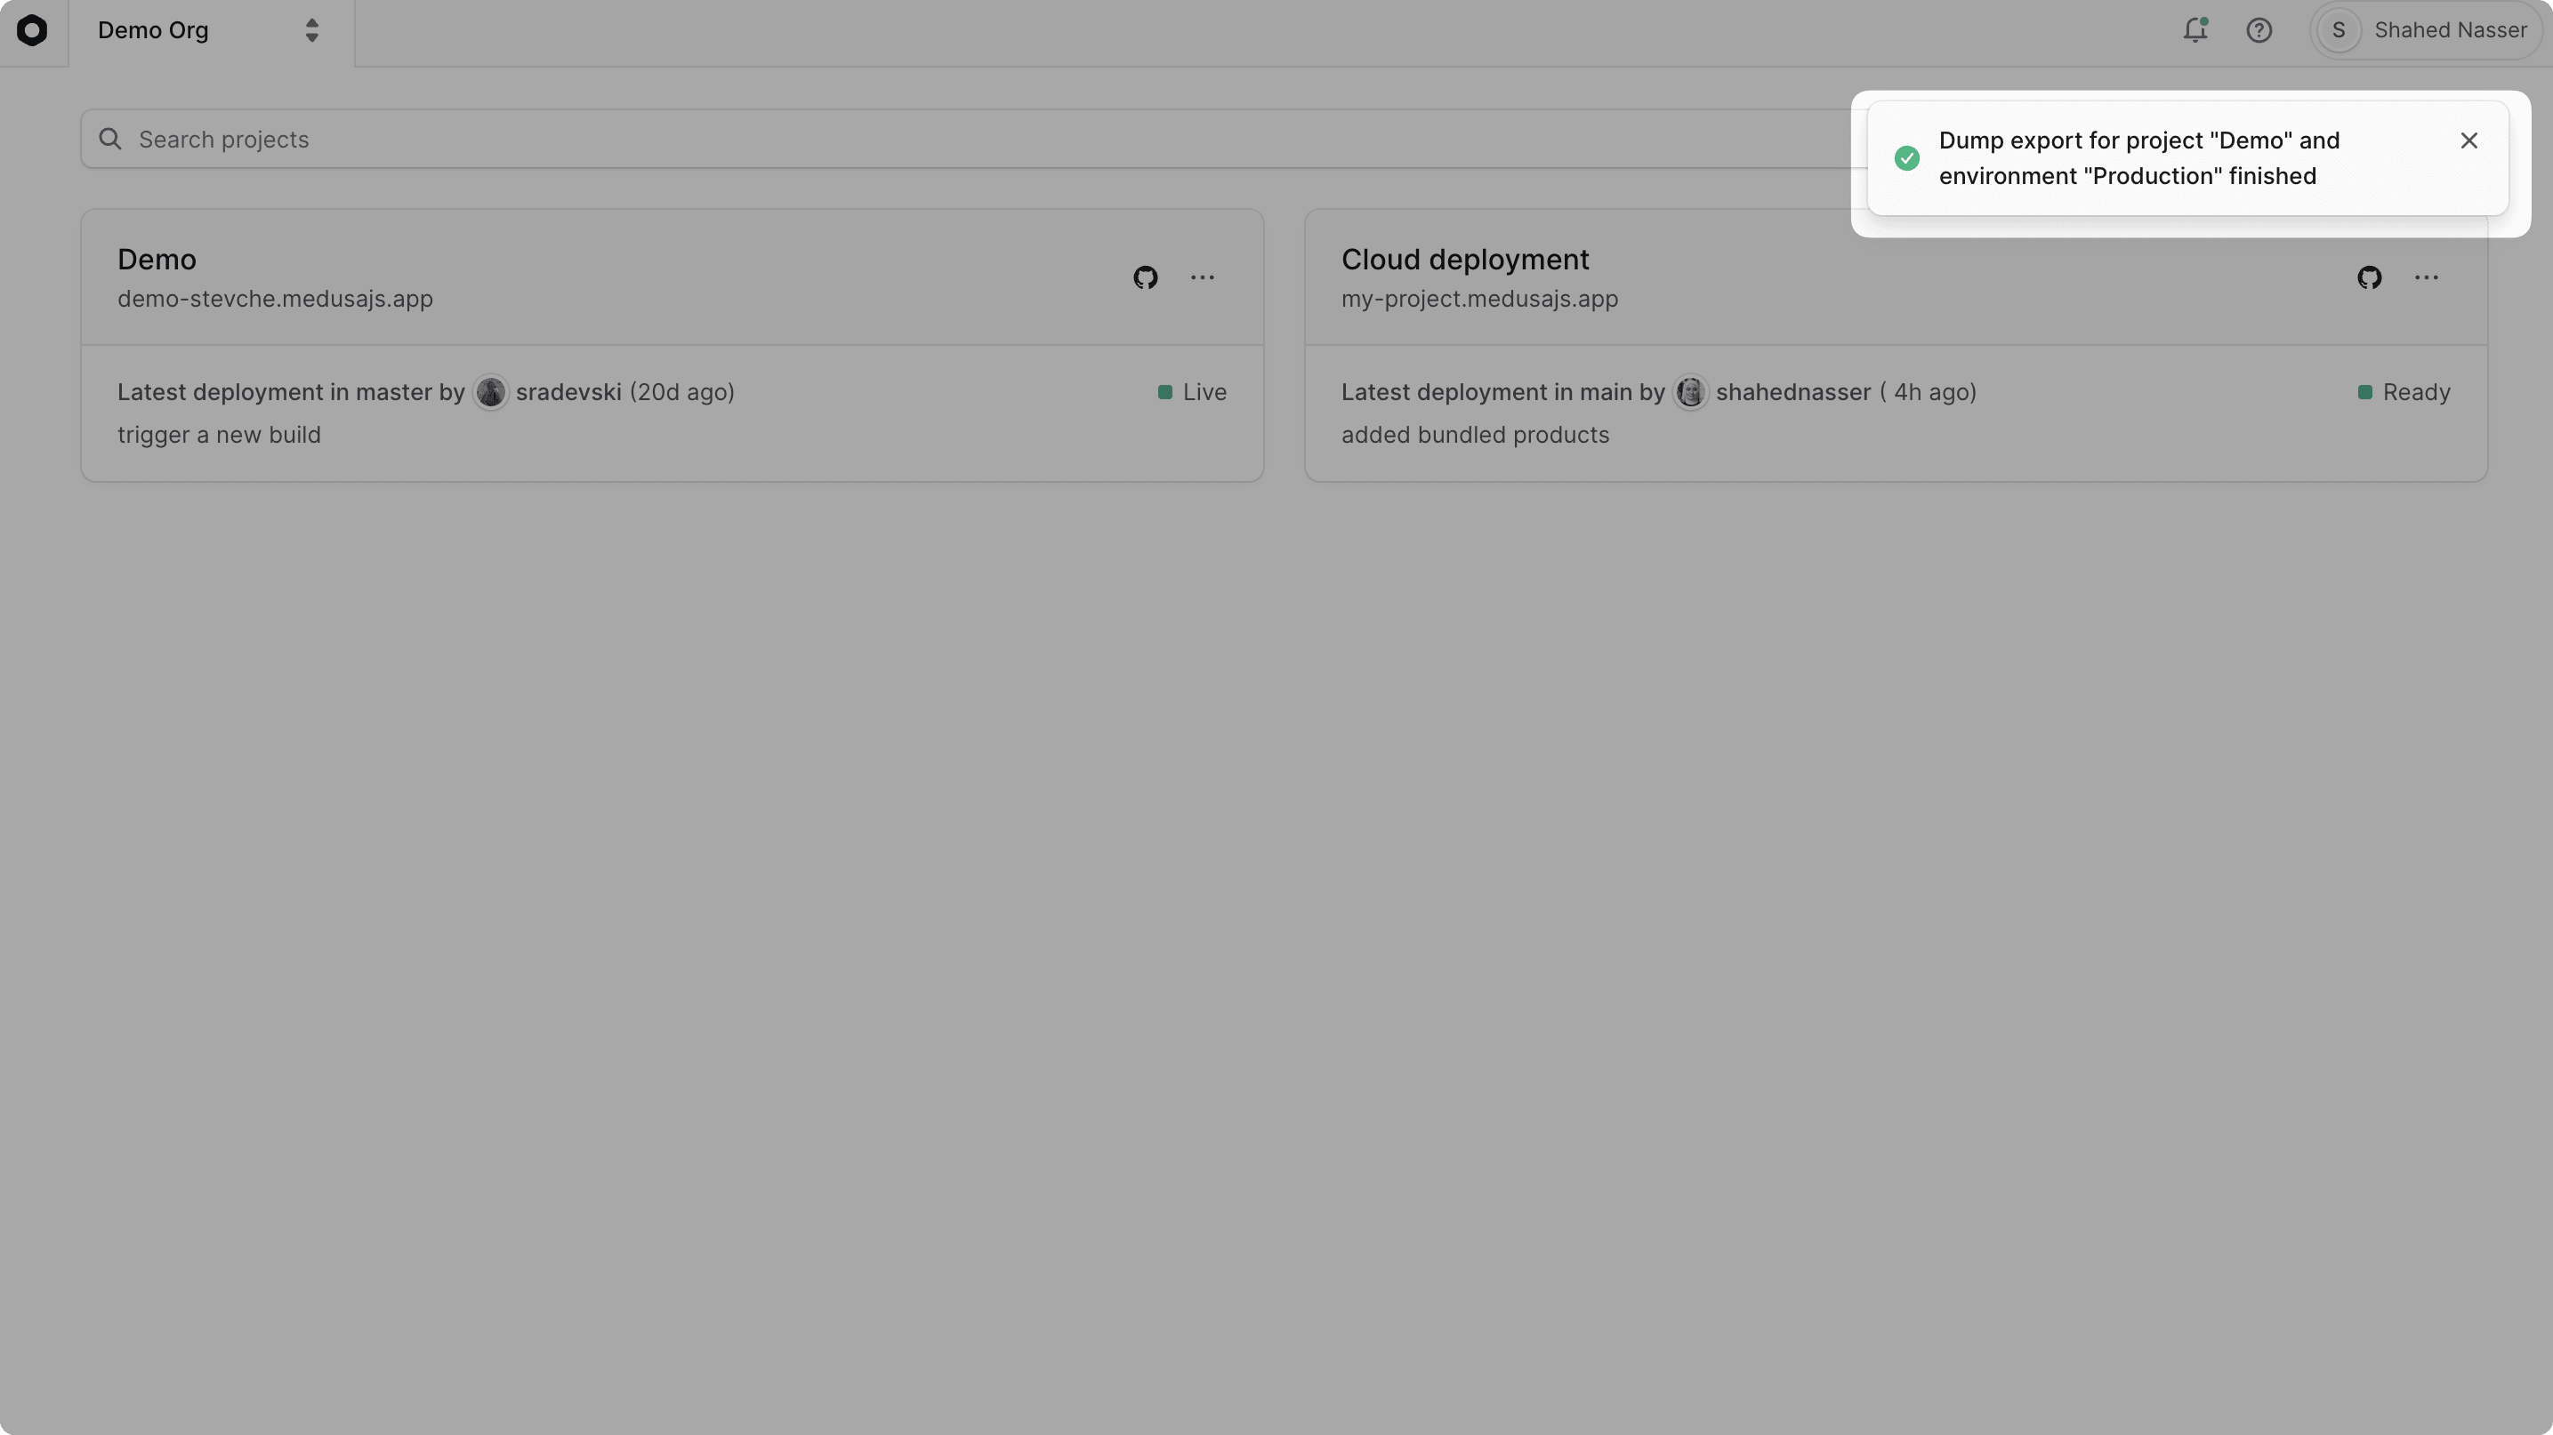Dismiss the dump export notification

point(2468,140)
